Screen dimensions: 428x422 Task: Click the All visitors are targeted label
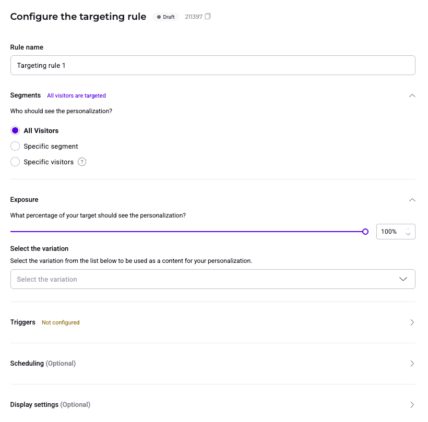76,95
